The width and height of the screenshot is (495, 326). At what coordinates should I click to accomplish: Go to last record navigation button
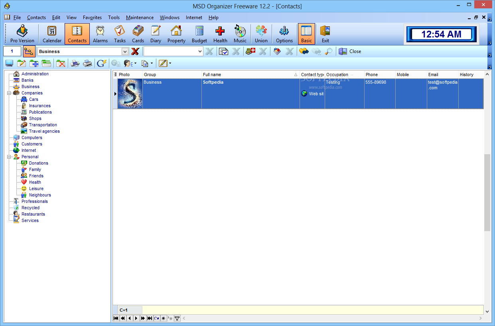pos(150,318)
